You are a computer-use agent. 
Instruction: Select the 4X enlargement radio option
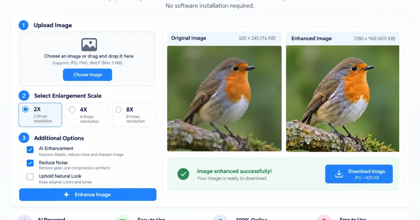(72, 110)
